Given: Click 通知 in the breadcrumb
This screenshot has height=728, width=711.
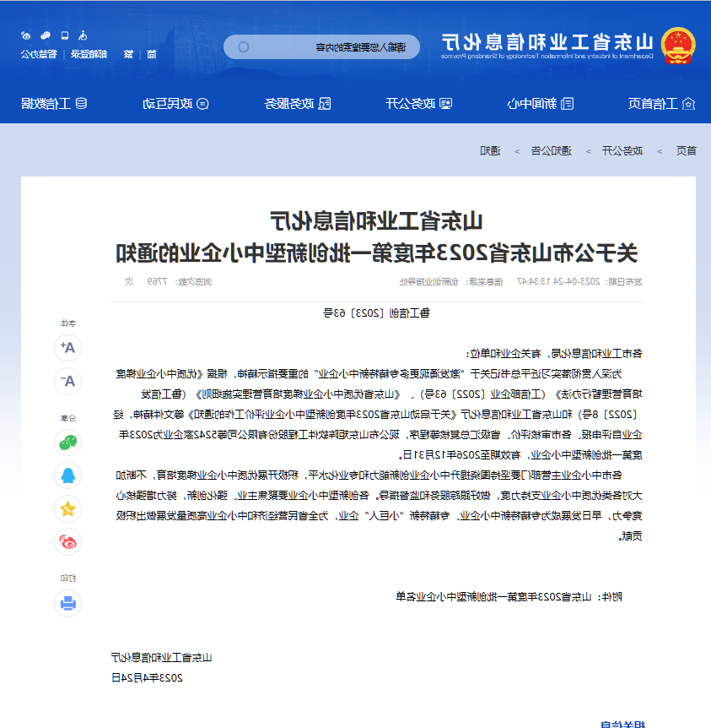Looking at the screenshot, I should [490, 151].
